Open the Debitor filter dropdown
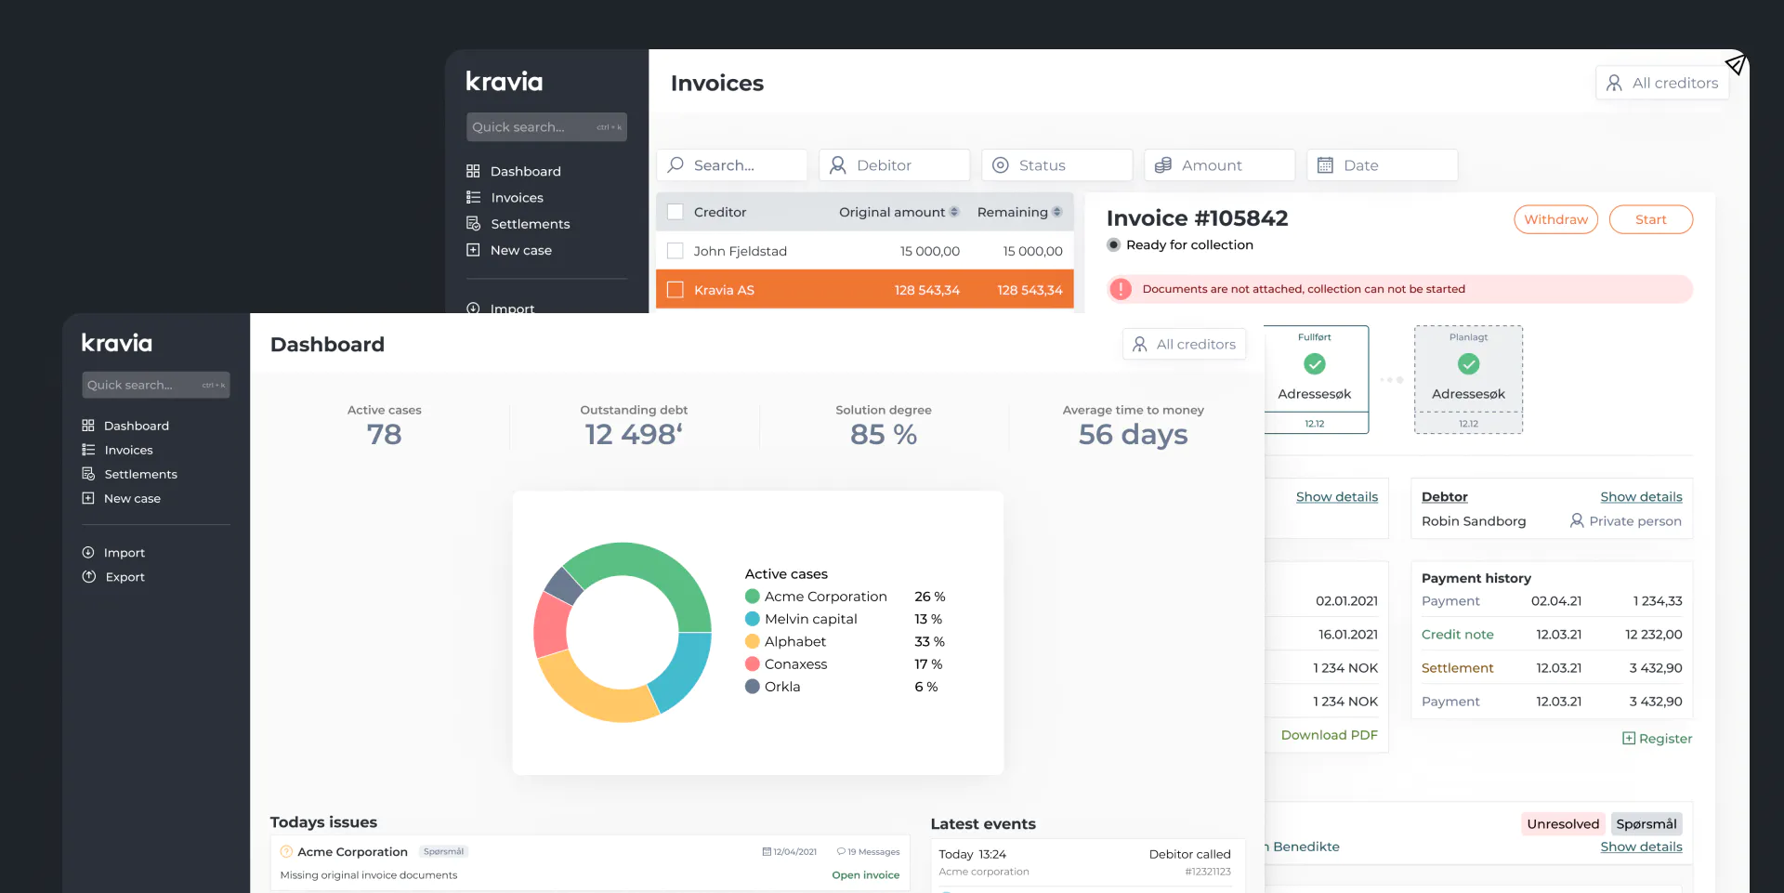Viewport: 1784px width, 893px height. click(894, 165)
